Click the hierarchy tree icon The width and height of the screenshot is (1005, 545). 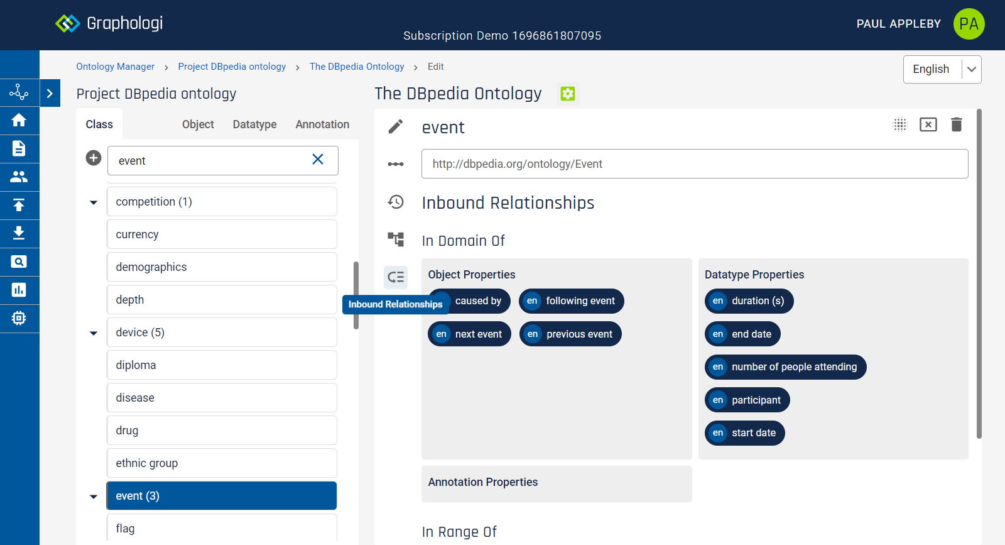(396, 239)
